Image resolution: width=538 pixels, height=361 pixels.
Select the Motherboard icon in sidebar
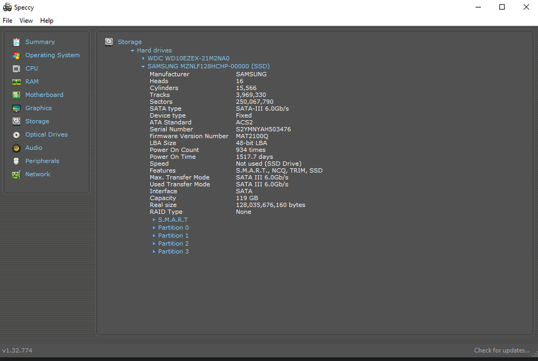tap(16, 95)
